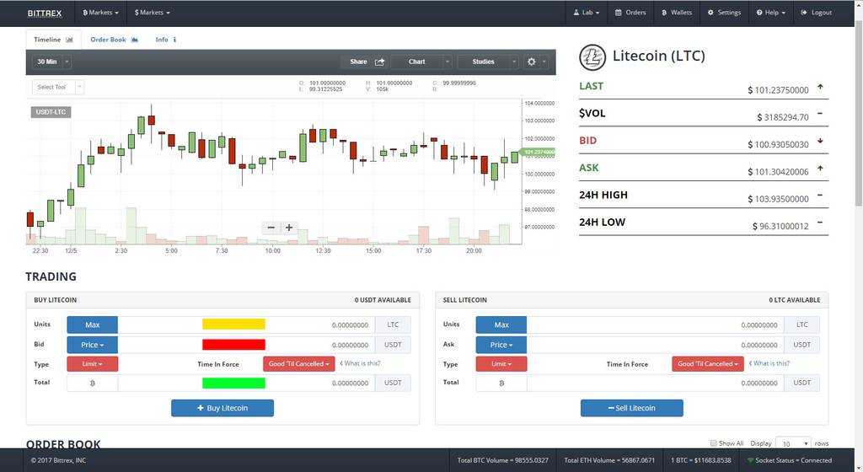Open the Dollar Markets menu
The image size is (863, 472).
click(x=153, y=13)
